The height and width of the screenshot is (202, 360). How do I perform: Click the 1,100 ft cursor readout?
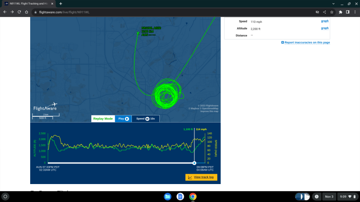click(188, 129)
